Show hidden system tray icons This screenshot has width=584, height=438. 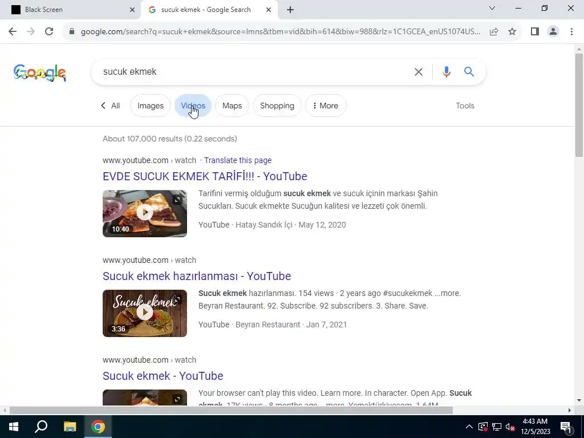pyautogui.click(x=469, y=427)
